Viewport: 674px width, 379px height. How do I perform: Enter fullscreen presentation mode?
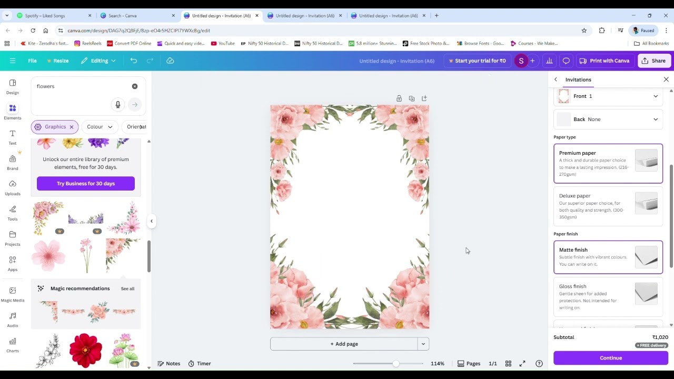click(x=522, y=364)
